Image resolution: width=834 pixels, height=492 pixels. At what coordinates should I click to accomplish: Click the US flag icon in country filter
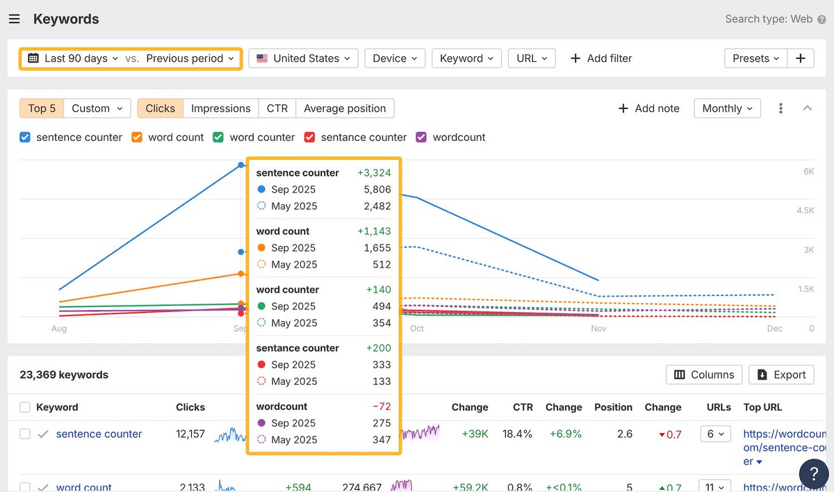tap(261, 58)
